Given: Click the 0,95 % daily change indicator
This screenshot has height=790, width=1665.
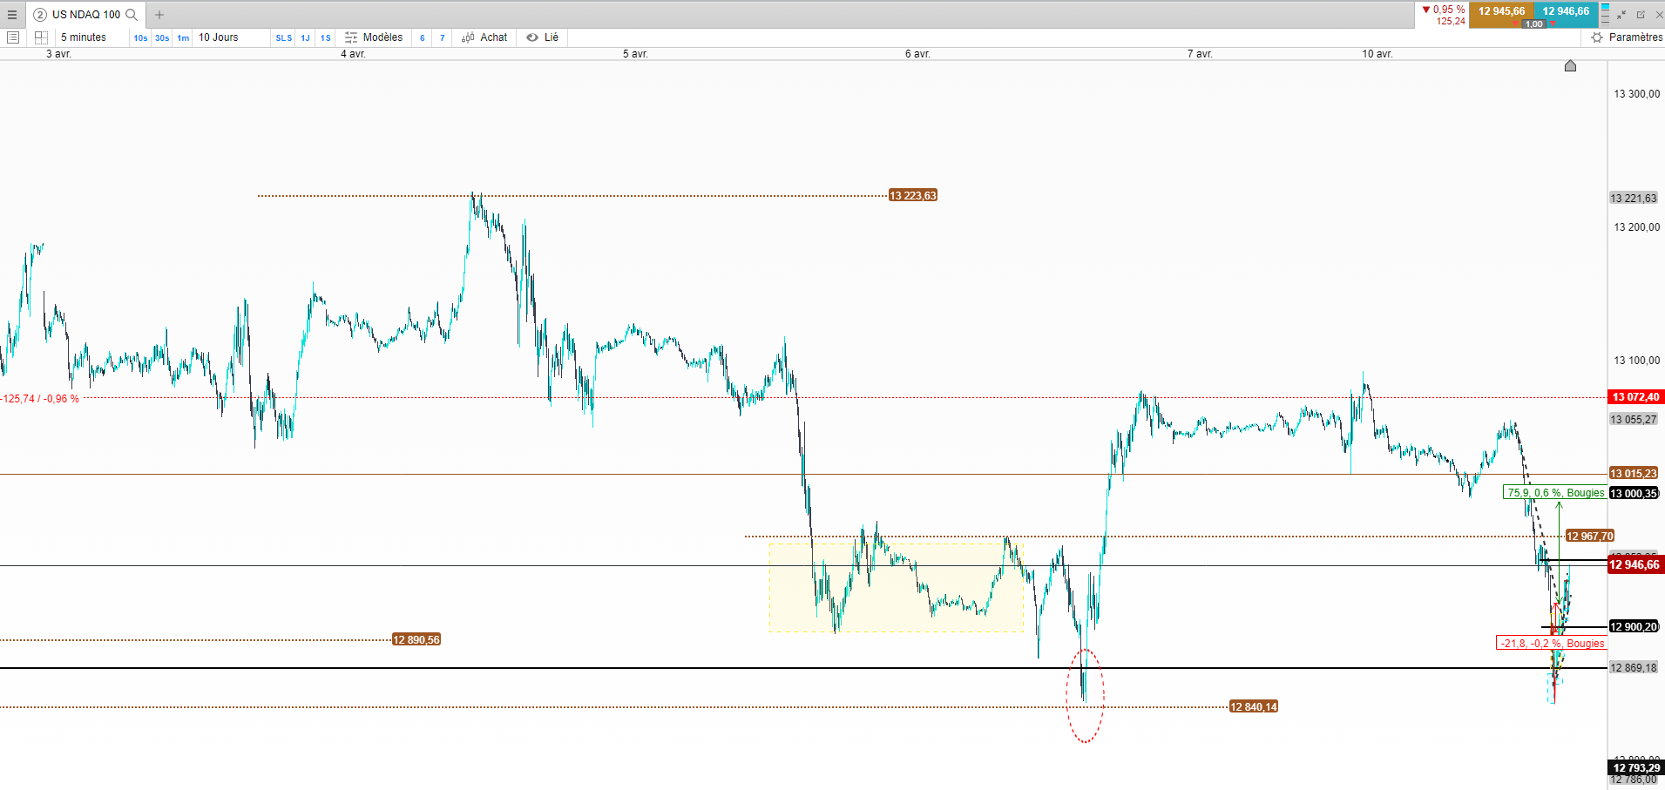Looking at the screenshot, I should (x=1444, y=10).
